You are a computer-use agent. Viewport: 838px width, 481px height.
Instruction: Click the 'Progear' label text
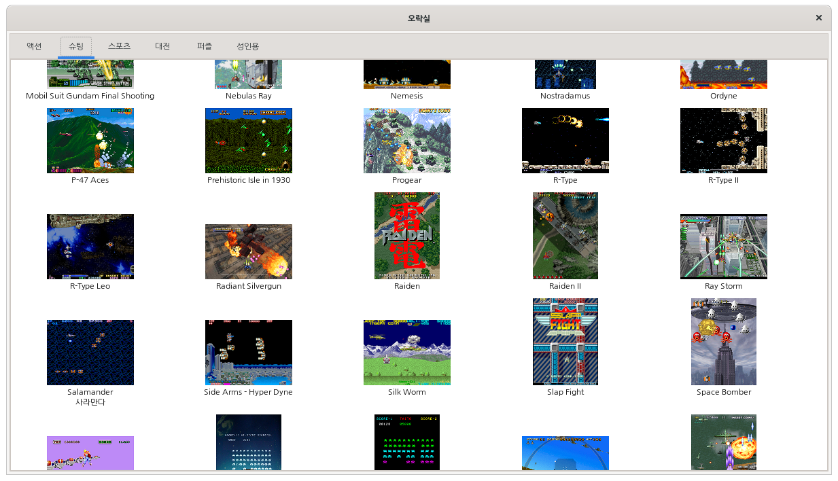click(407, 180)
